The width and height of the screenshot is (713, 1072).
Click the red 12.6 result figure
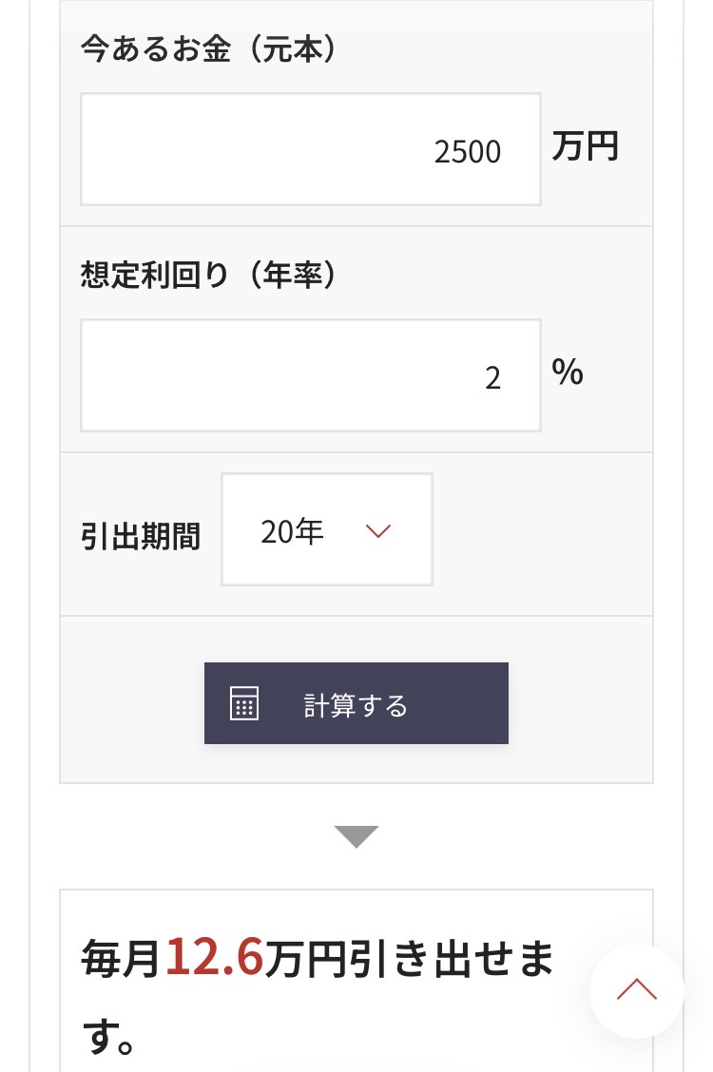(x=215, y=958)
